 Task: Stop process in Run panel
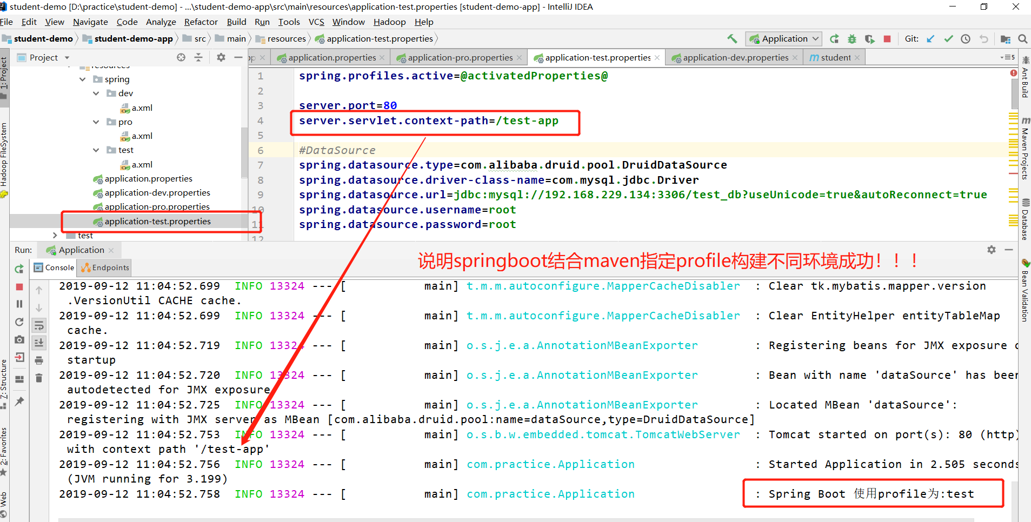(19, 287)
